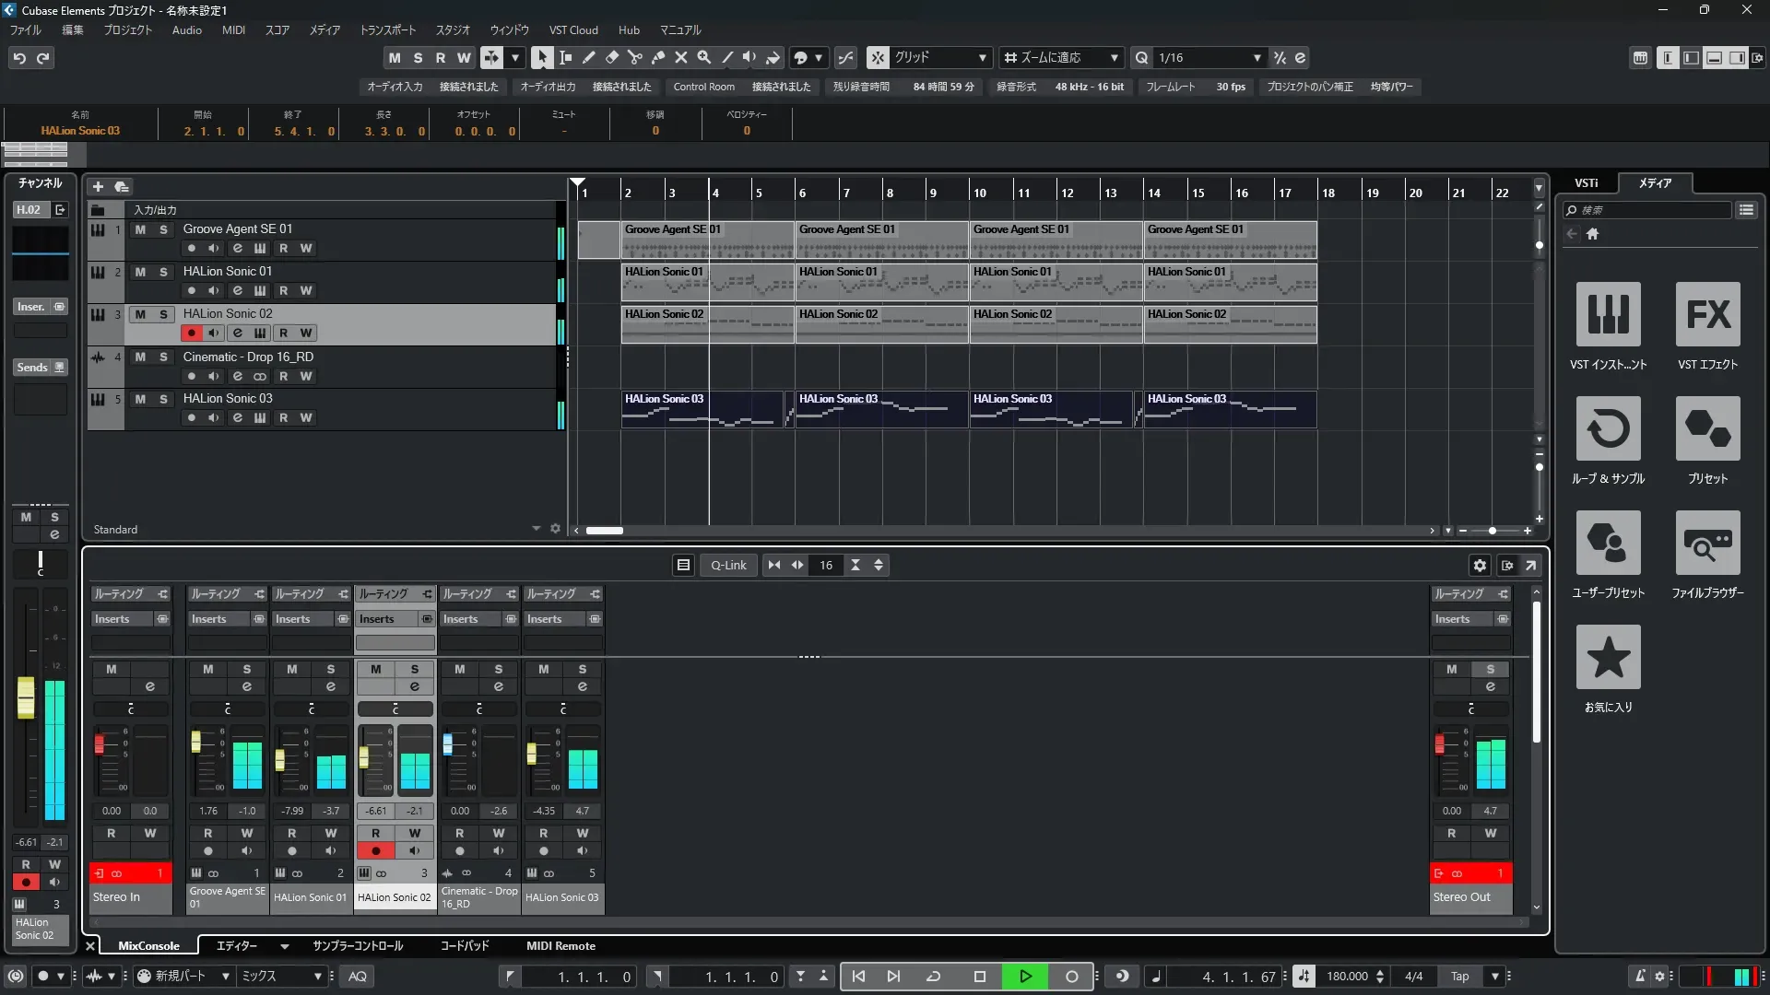The image size is (1770, 995).
Task: Click the Add Track plus icon
Action: [98, 187]
